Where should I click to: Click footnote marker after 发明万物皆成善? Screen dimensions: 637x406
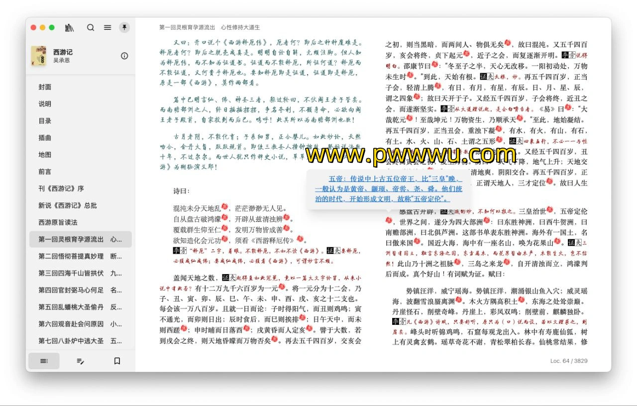(286, 227)
